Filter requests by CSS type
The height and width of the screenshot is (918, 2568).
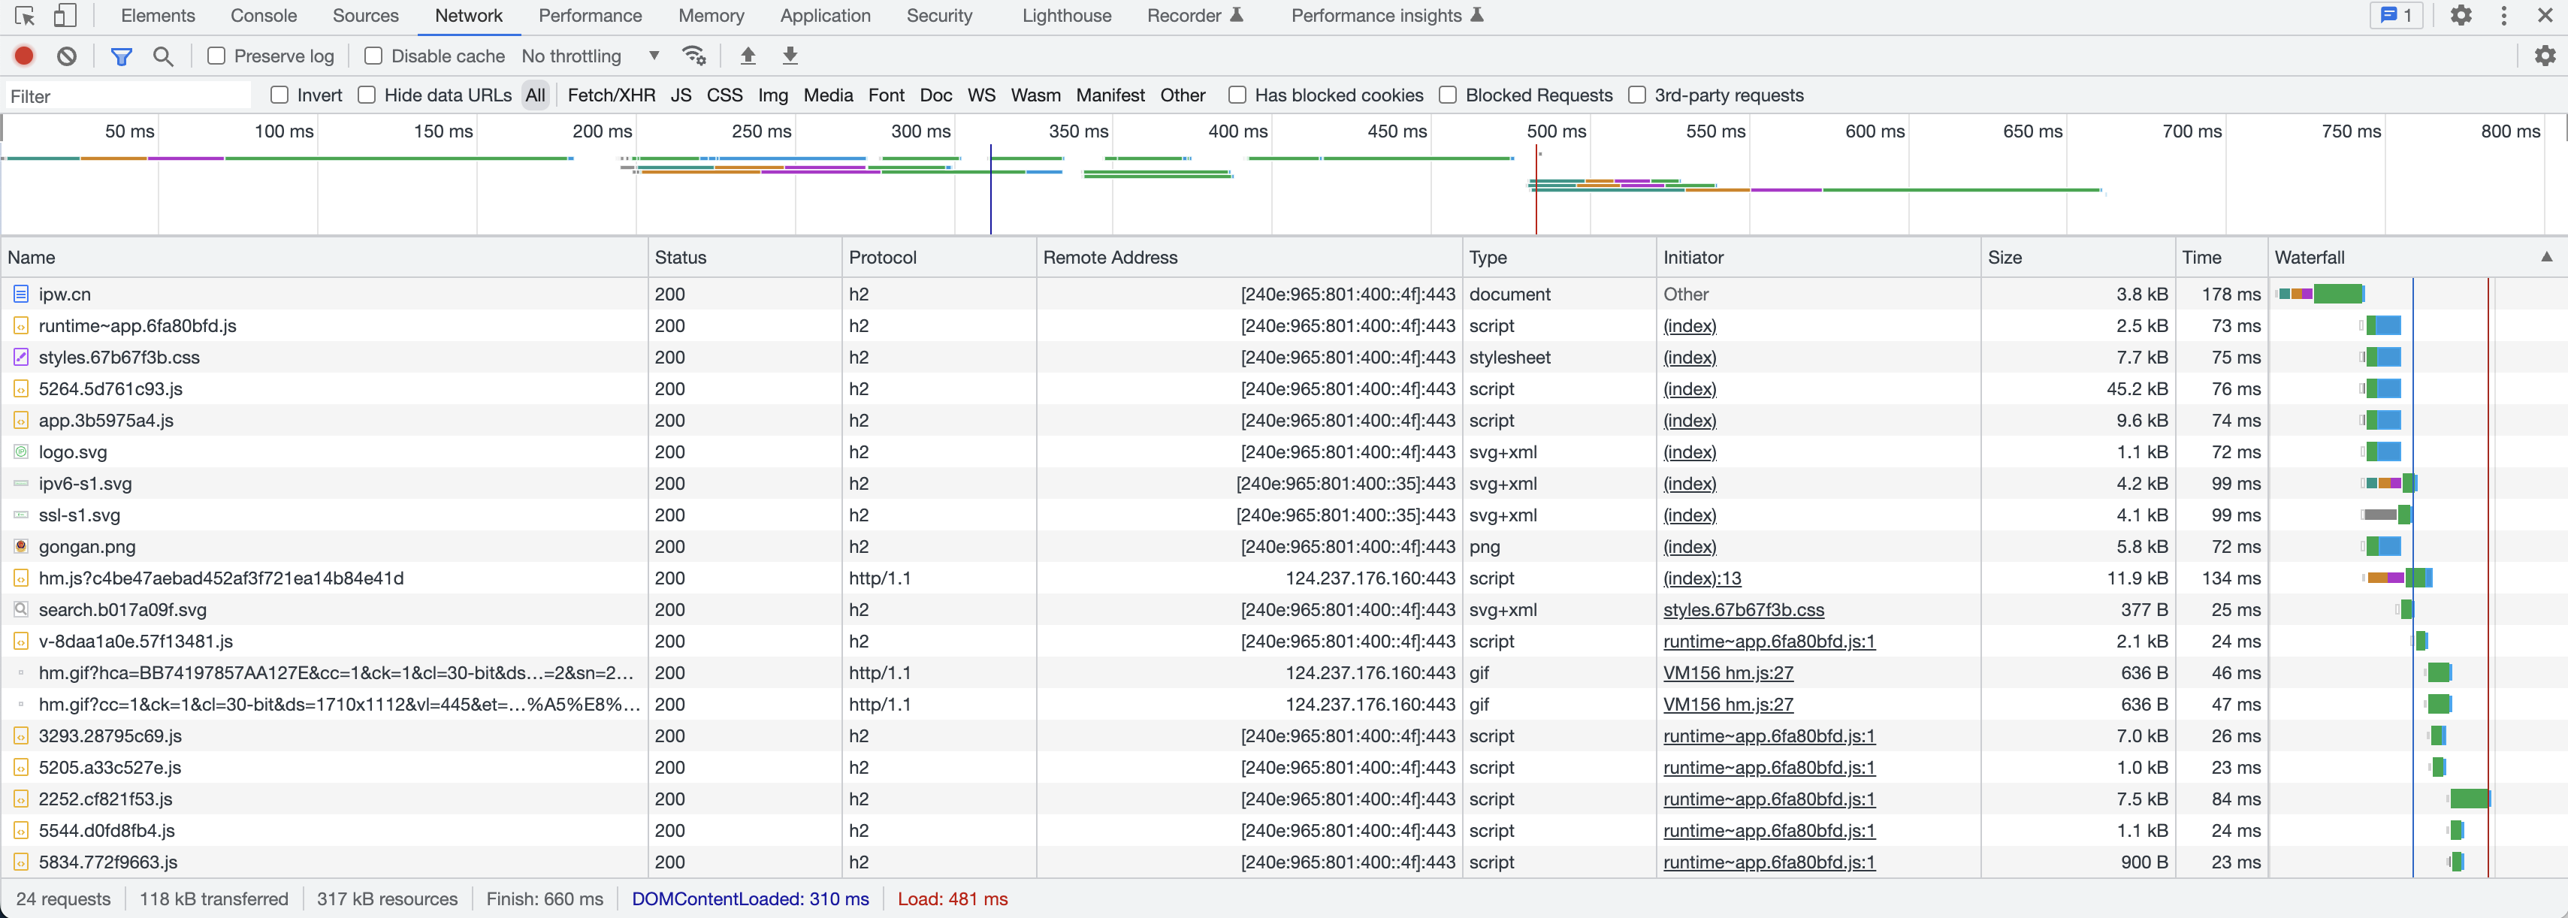coord(724,95)
